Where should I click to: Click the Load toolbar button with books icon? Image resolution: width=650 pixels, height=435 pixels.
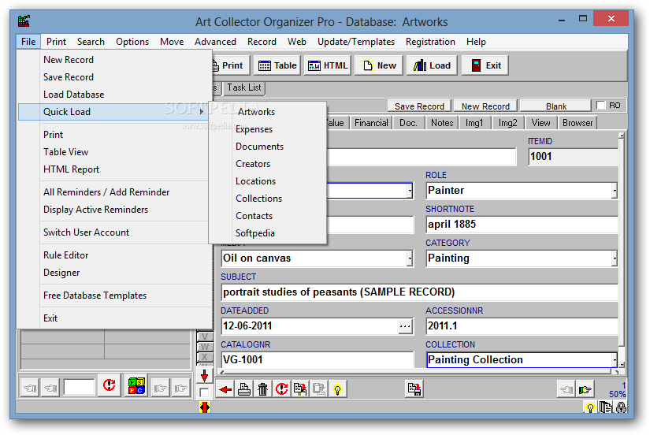432,65
